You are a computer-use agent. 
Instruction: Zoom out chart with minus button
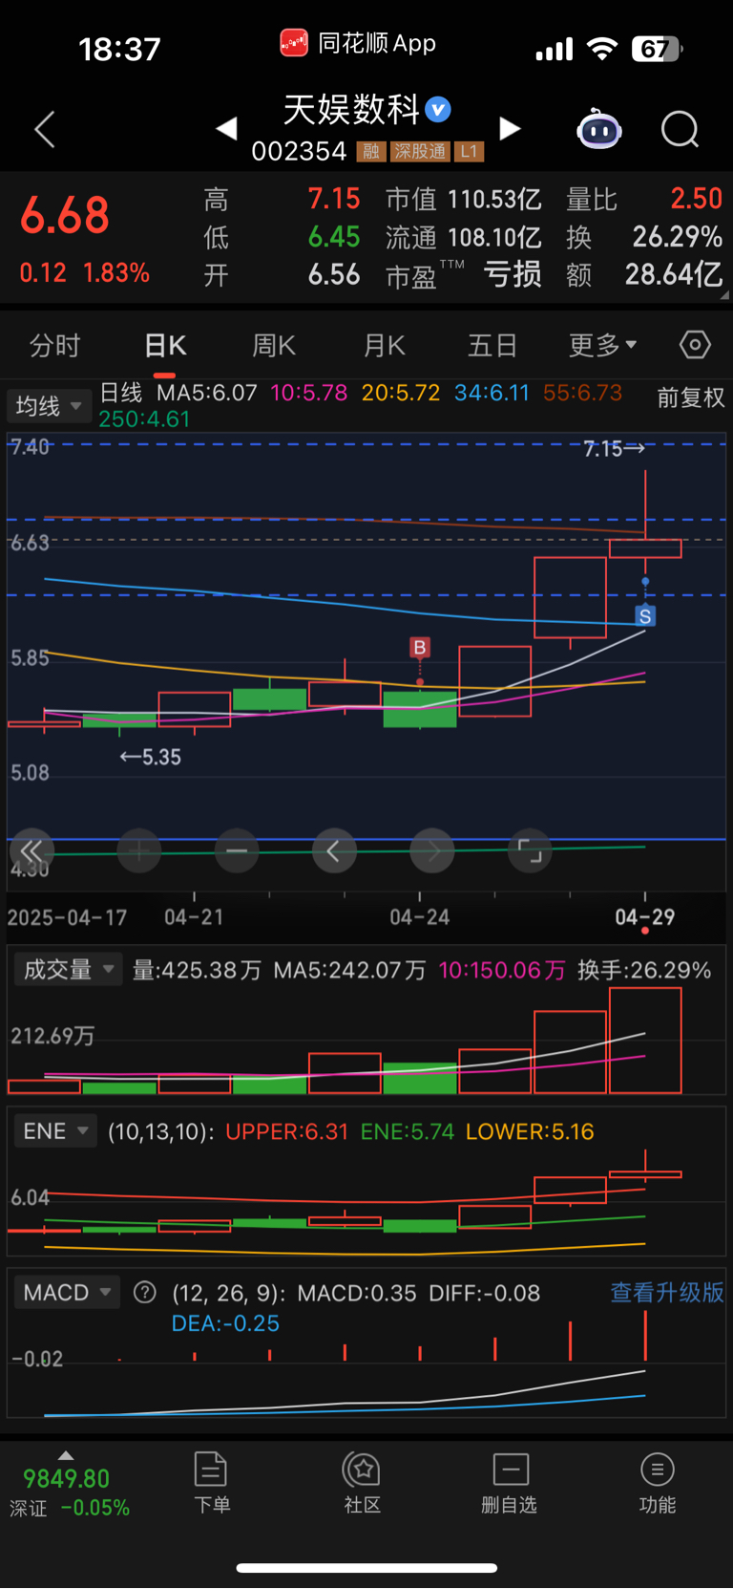(x=237, y=850)
